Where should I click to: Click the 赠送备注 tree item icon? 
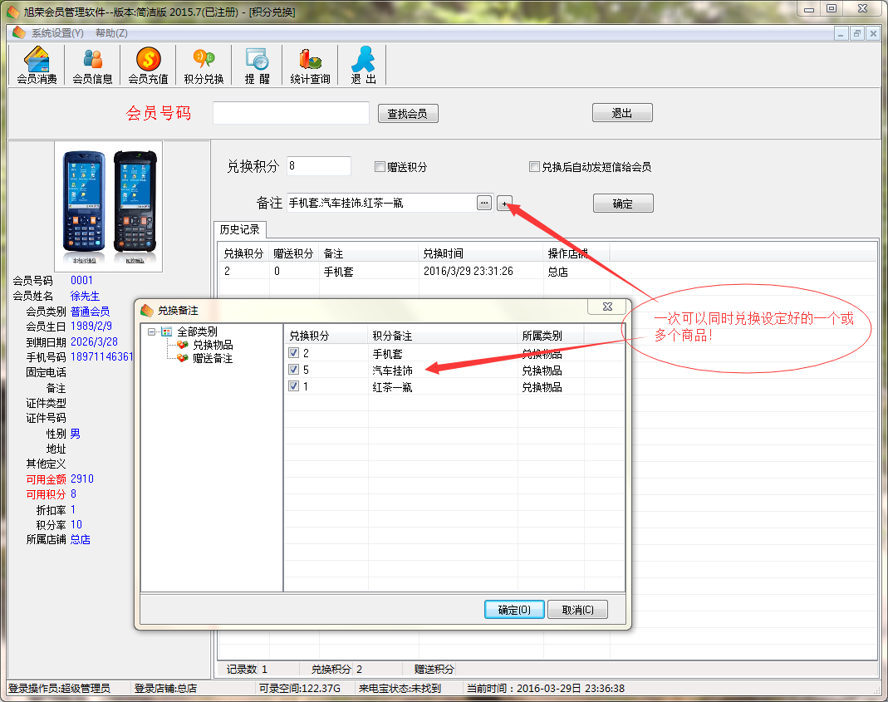click(183, 358)
